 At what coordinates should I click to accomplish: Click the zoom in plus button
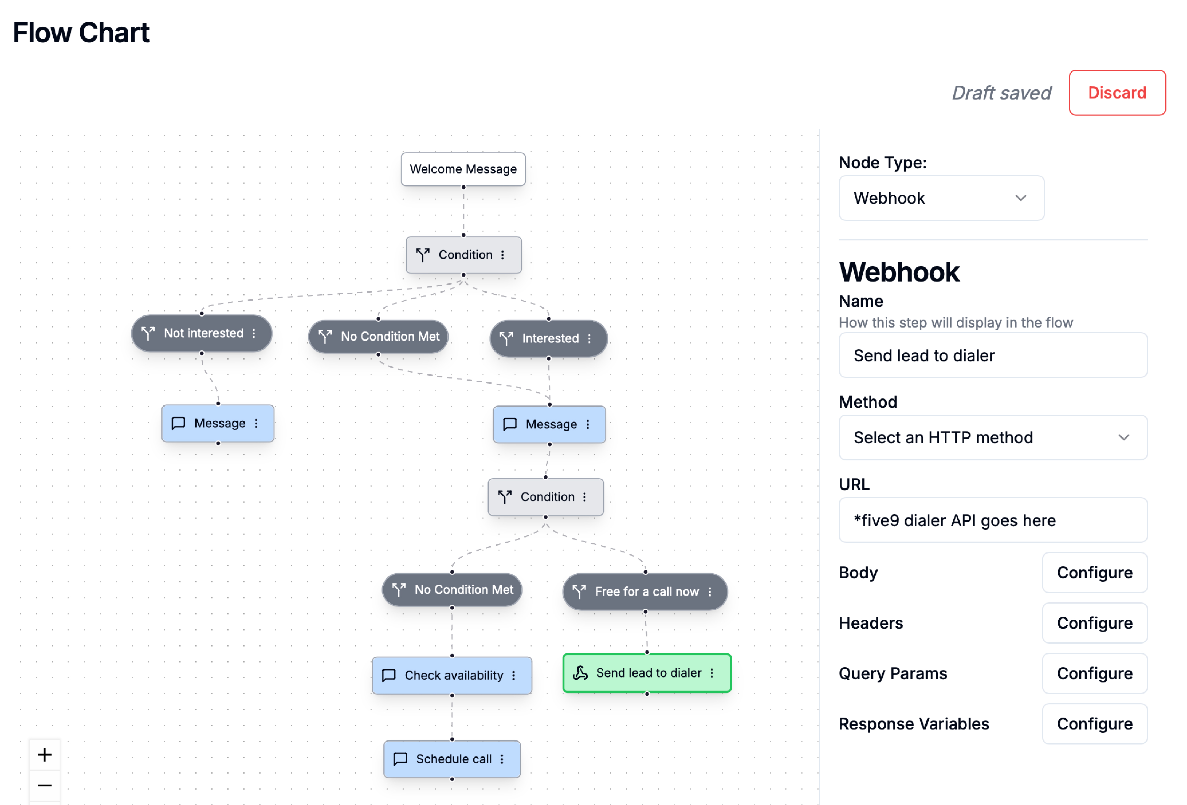click(44, 754)
